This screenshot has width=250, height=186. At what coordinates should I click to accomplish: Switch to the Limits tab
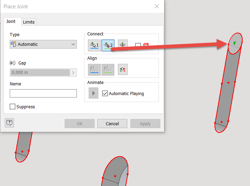[x=29, y=22]
